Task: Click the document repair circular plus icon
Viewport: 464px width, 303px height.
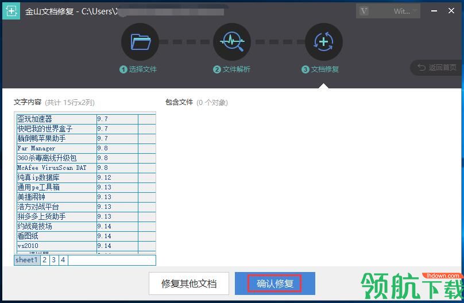Action: coord(324,42)
